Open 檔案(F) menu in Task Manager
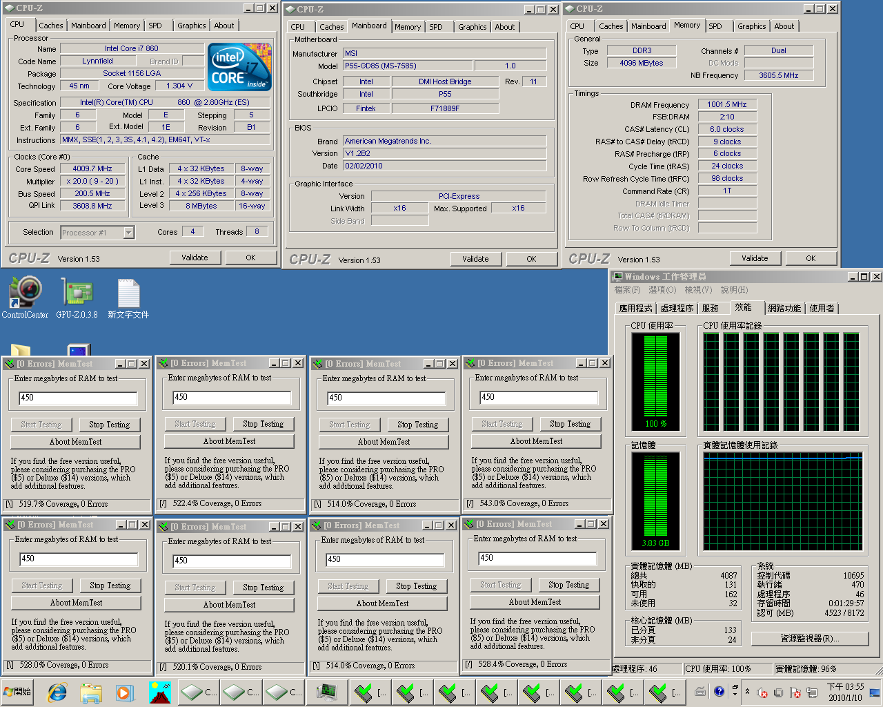 pyautogui.click(x=627, y=290)
